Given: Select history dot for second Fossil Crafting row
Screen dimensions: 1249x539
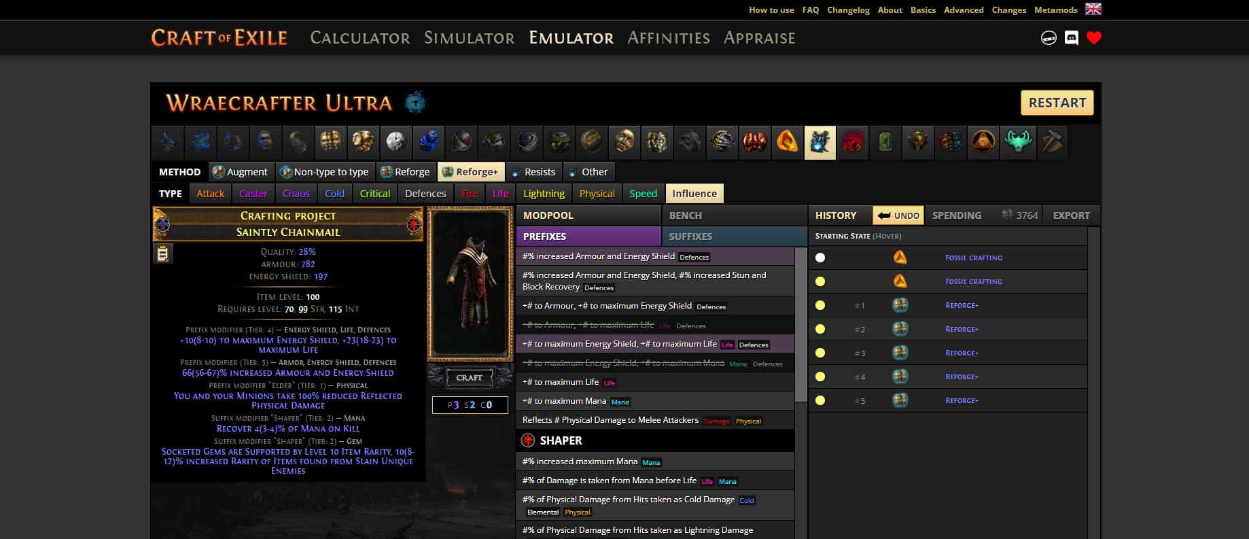Looking at the screenshot, I should point(820,281).
